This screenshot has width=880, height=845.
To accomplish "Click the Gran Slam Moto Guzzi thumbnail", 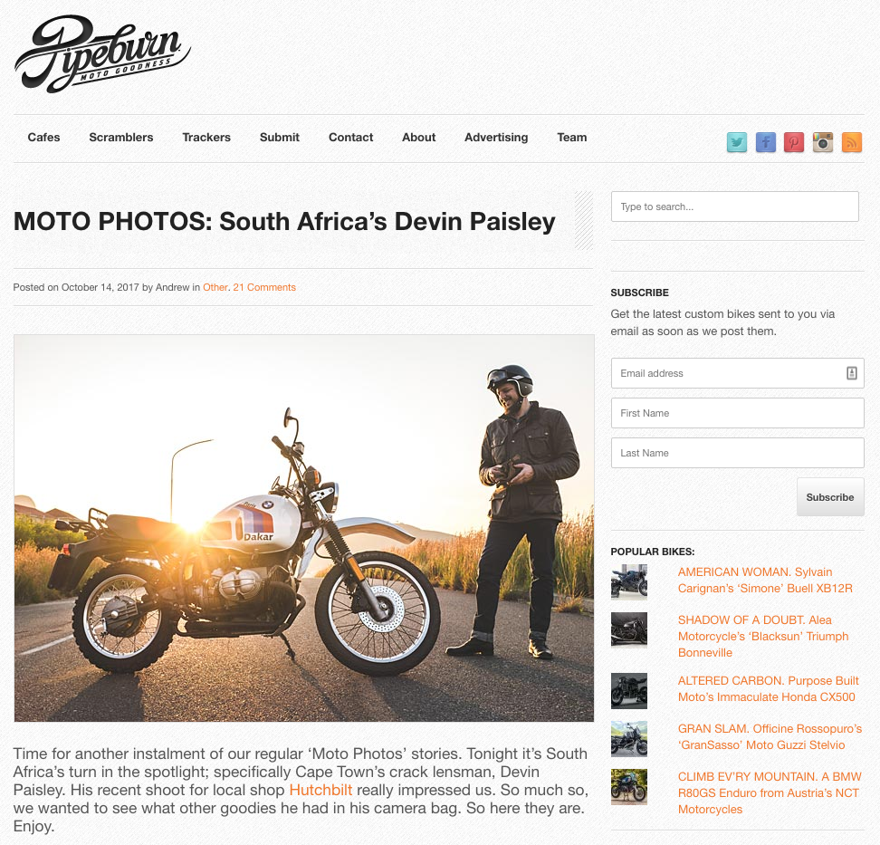I will tap(629, 739).
